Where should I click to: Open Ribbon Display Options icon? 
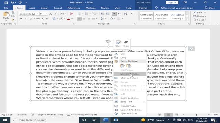[185, 2]
